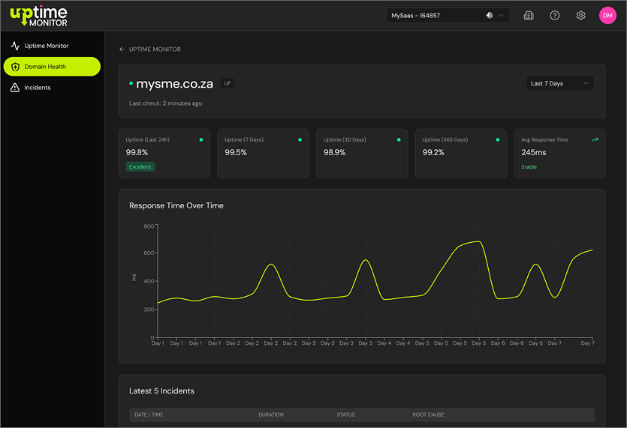Click the green status dot on Uptime (Last 24h)
The width and height of the screenshot is (627, 428).
[201, 139]
